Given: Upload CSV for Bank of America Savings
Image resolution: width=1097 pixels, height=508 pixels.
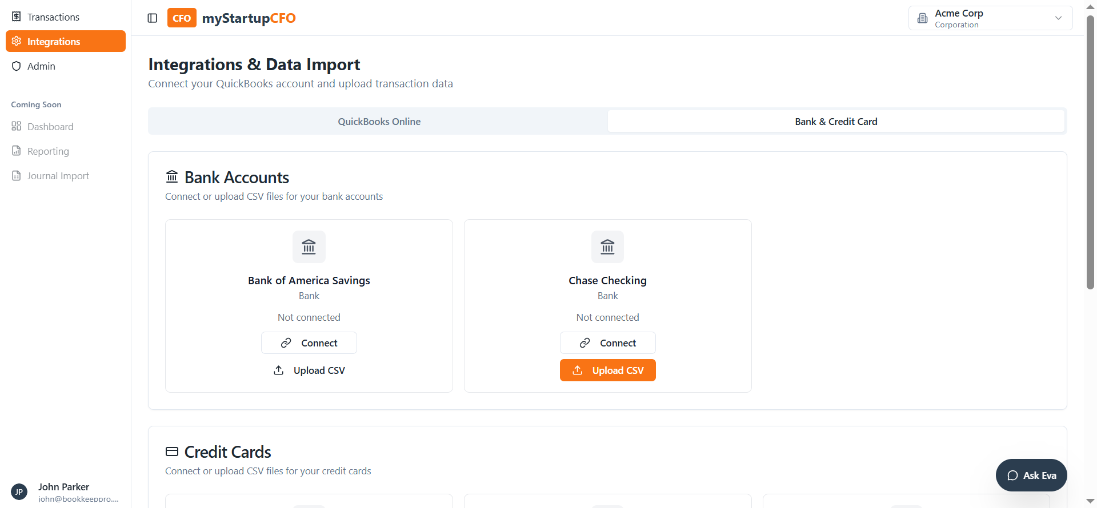Looking at the screenshot, I should coord(309,370).
